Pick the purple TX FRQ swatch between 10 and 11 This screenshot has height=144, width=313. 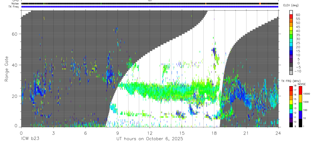tap(291, 120)
